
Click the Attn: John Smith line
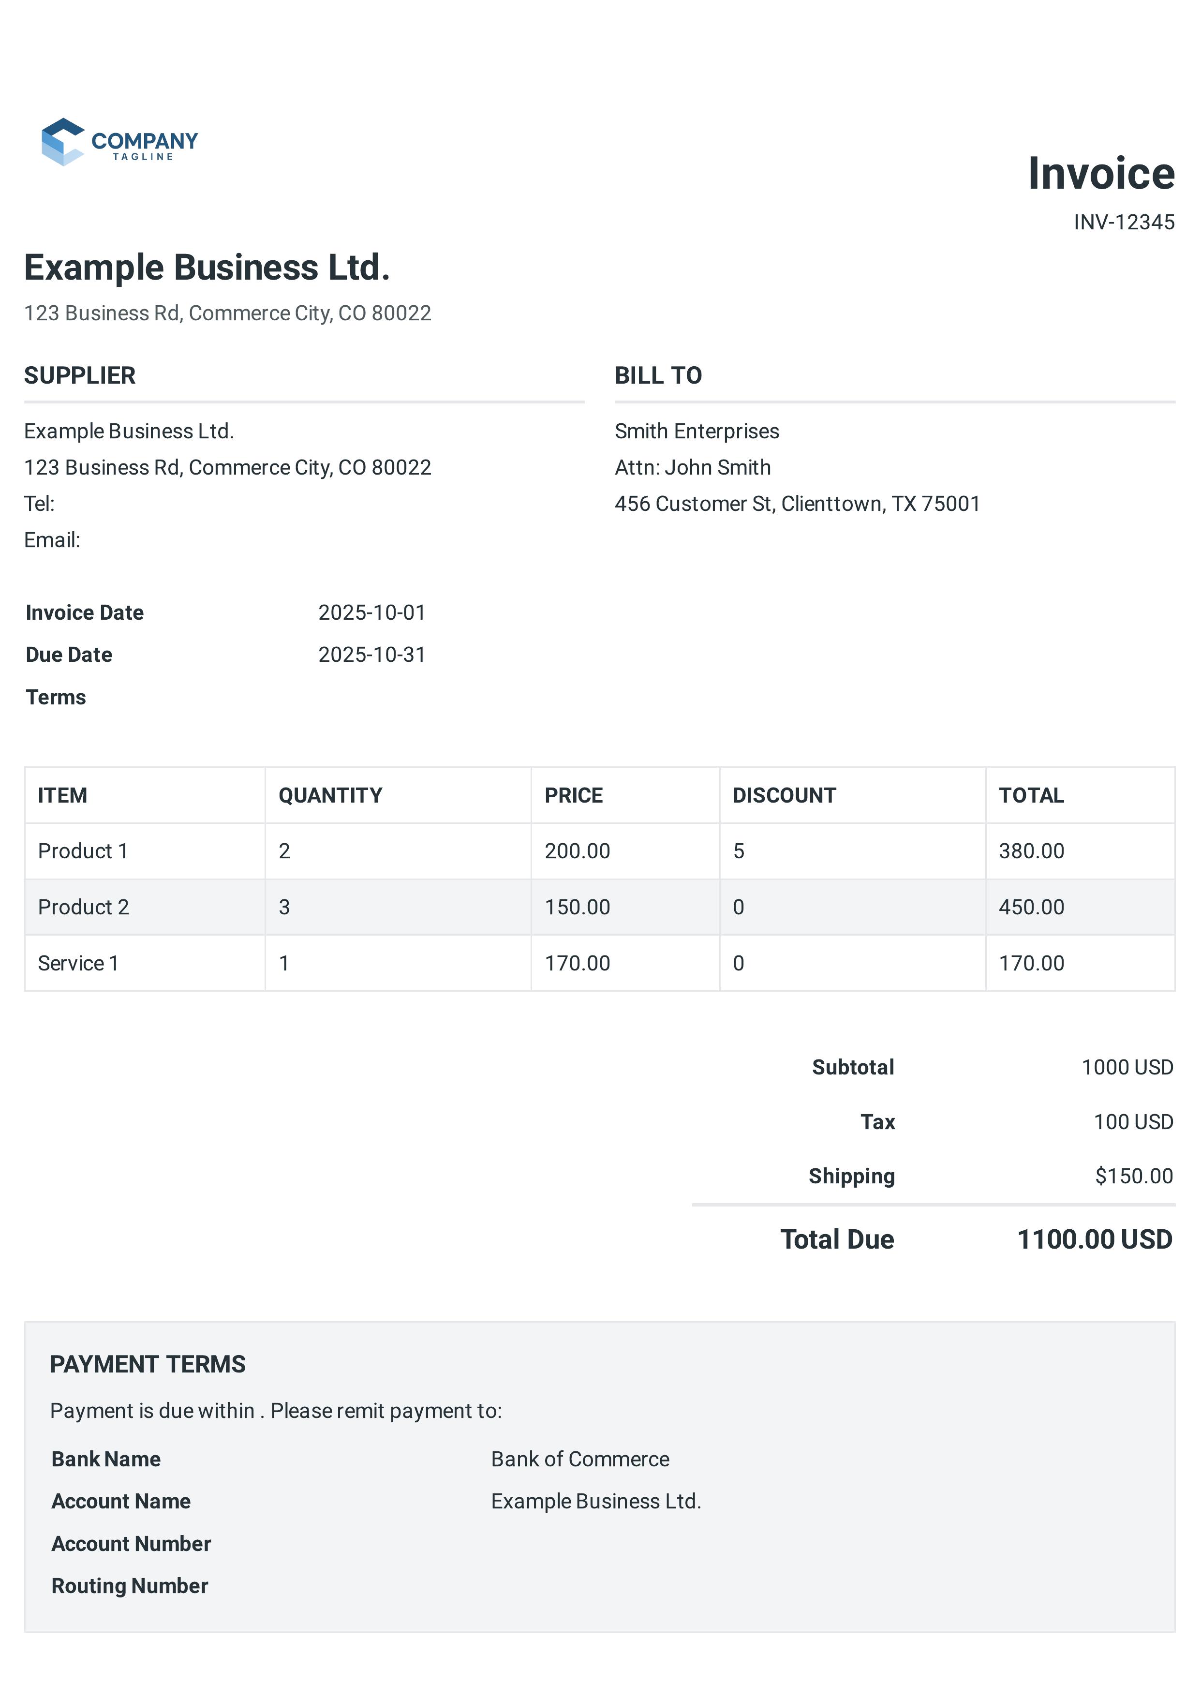[x=693, y=468]
